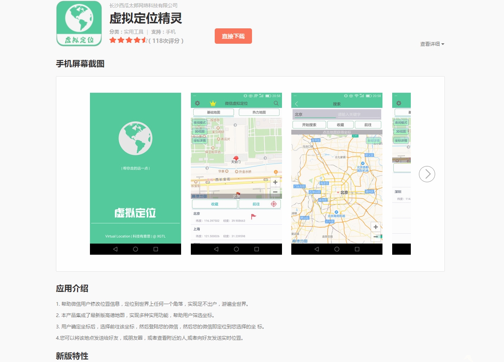Image resolution: width=504 pixels, height=362 pixels.
Task: Click the 直接下载 download button
Action: tap(233, 36)
